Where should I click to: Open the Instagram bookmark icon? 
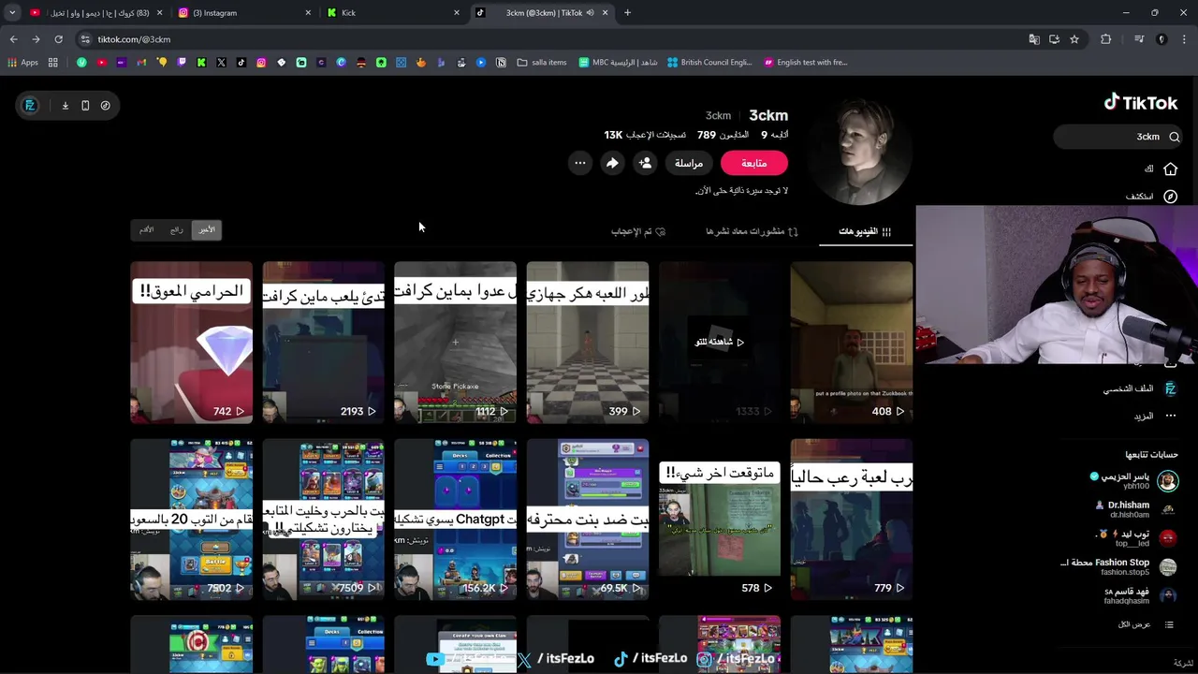pyautogui.click(x=261, y=63)
